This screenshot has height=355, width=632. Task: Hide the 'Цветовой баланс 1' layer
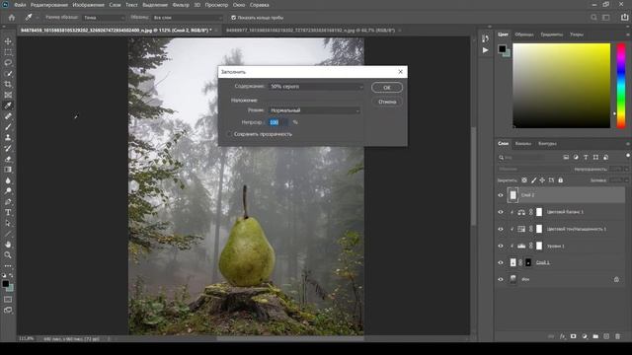pos(501,212)
